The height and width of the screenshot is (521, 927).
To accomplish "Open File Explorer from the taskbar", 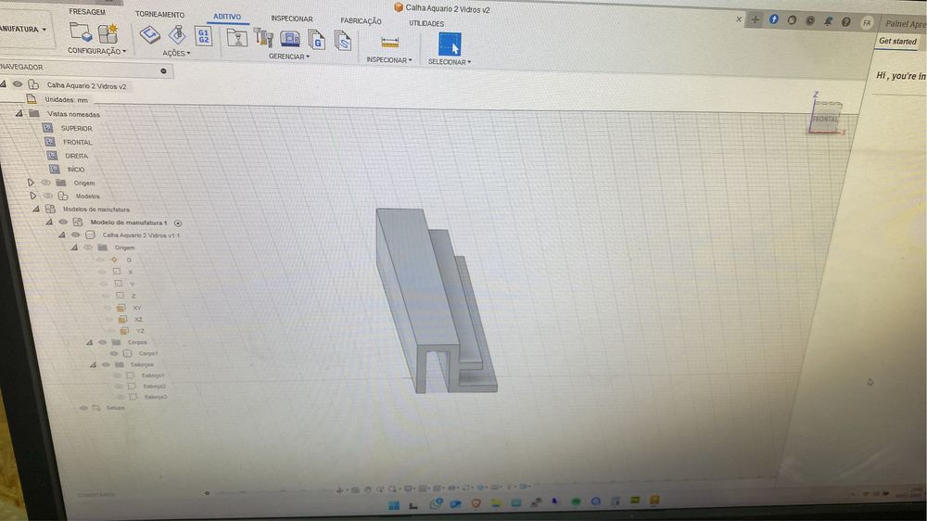I will 495,503.
